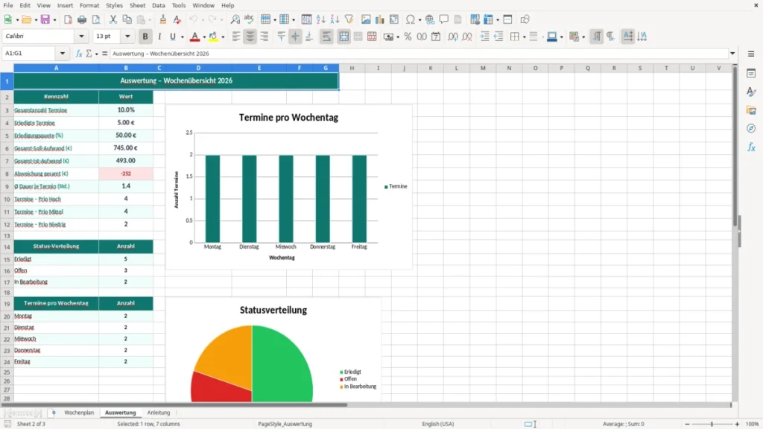Viewport: 763px width, 429px height.
Task: Click the Function Wizard fx icon
Action: [79, 54]
